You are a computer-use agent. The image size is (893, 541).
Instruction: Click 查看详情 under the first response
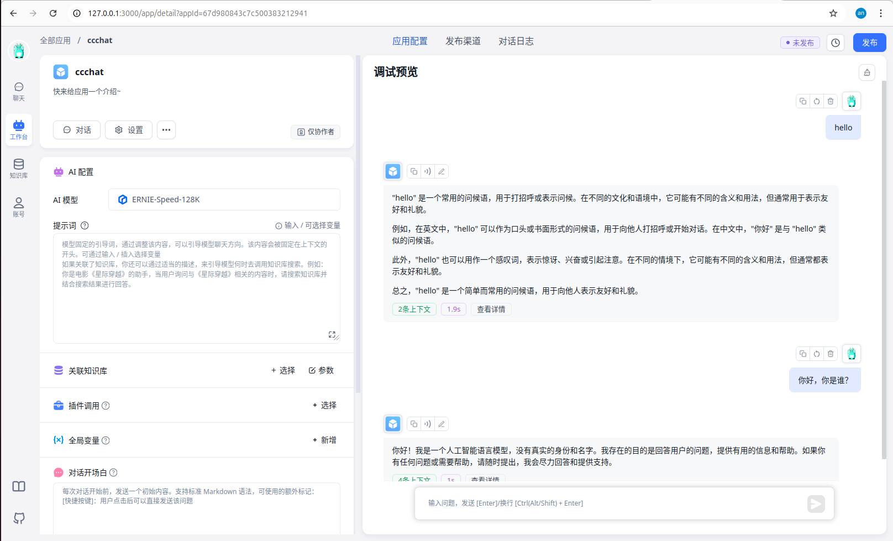[491, 309]
